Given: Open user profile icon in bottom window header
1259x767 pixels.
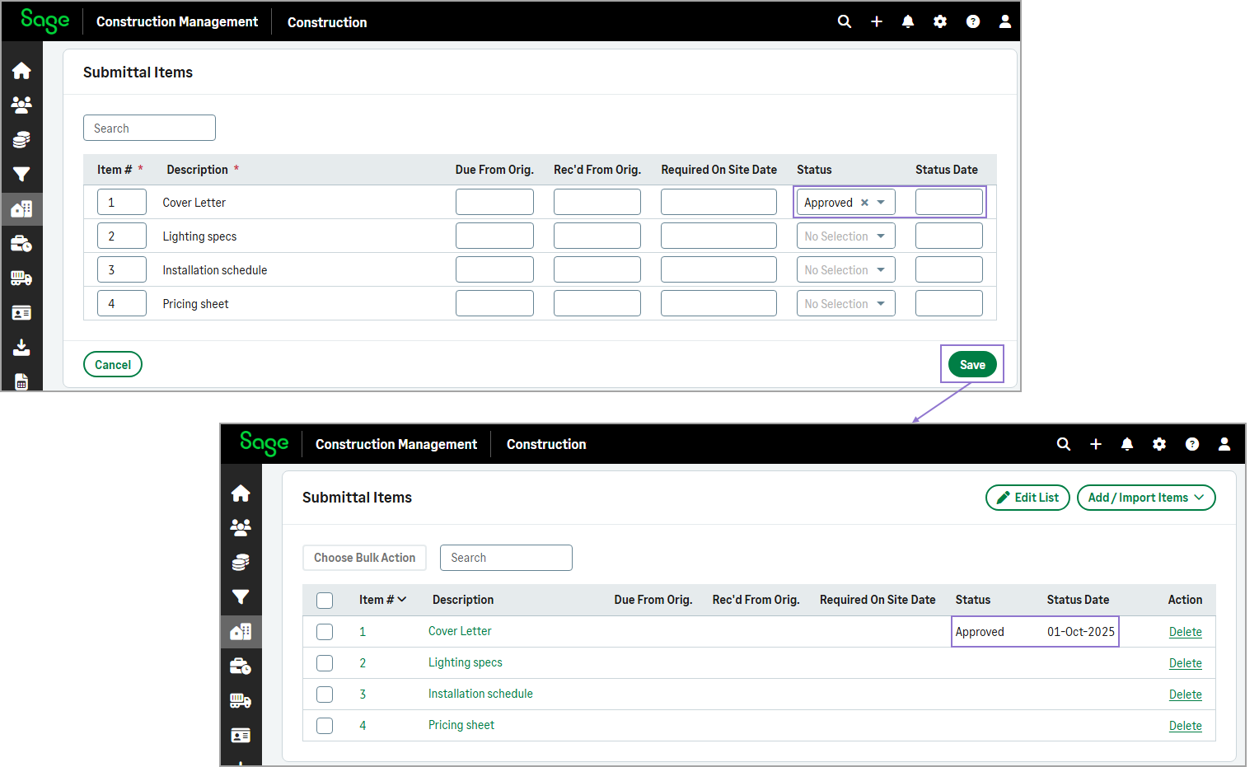Looking at the screenshot, I should pos(1224,444).
